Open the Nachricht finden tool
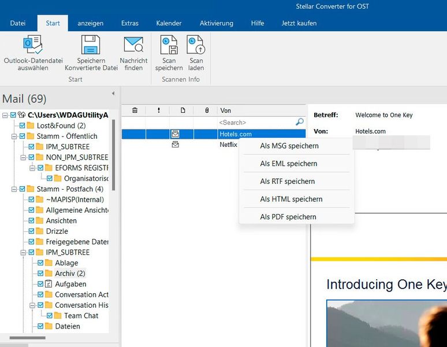The image size is (447, 347). pyautogui.click(x=133, y=45)
